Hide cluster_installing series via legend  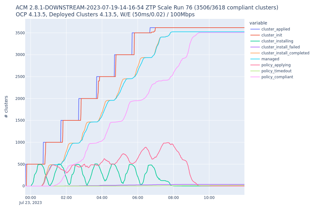pos(272,41)
